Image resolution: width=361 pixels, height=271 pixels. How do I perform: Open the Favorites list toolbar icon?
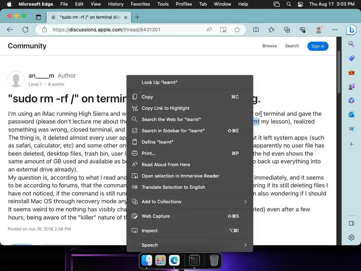pyautogui.click(x=271, y=30)
